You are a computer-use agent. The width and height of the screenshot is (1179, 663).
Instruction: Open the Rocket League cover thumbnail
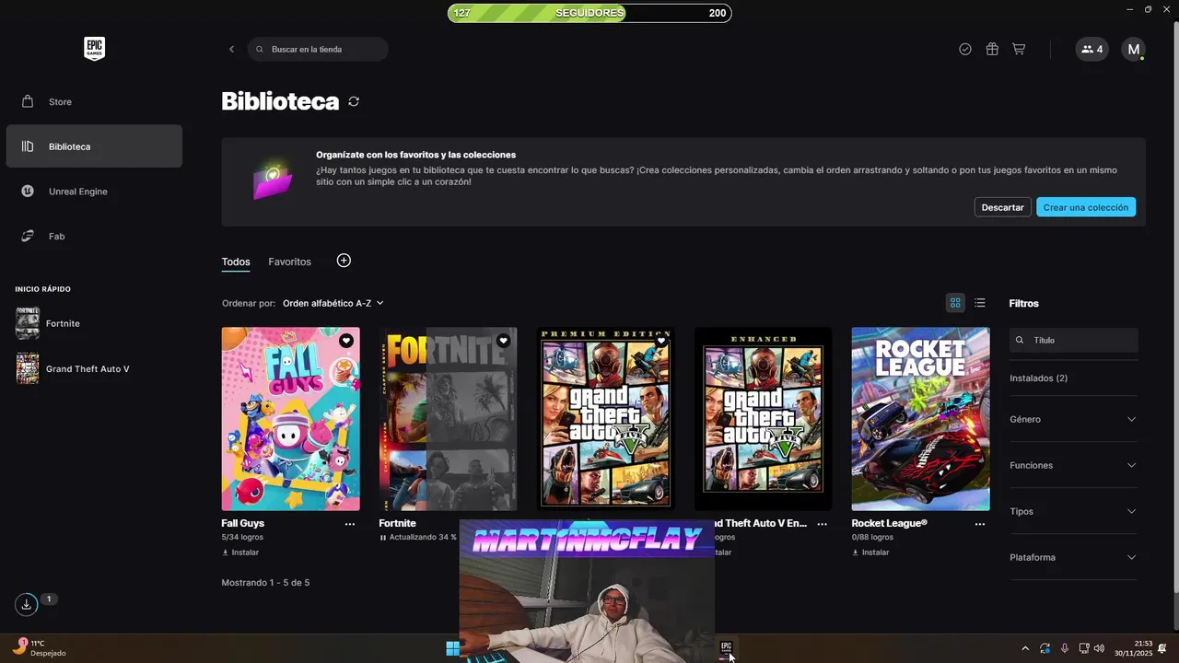pos(920,419)
